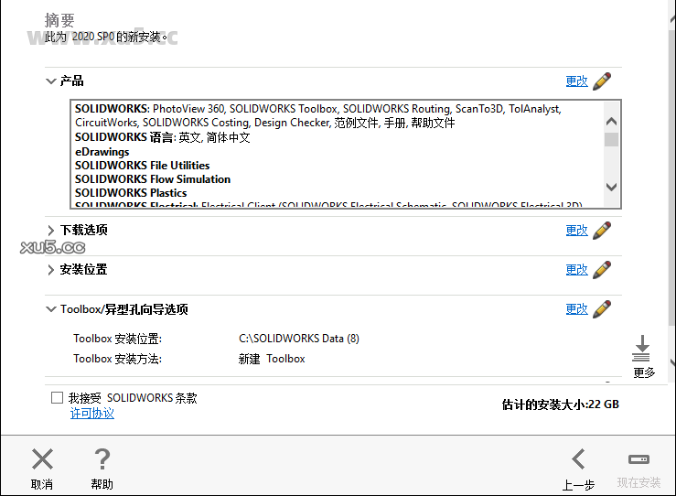Click the pencil icon beside 安装位置 更改

[x=601, y=270]
